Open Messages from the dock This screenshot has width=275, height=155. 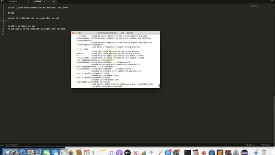coord(55,152)
